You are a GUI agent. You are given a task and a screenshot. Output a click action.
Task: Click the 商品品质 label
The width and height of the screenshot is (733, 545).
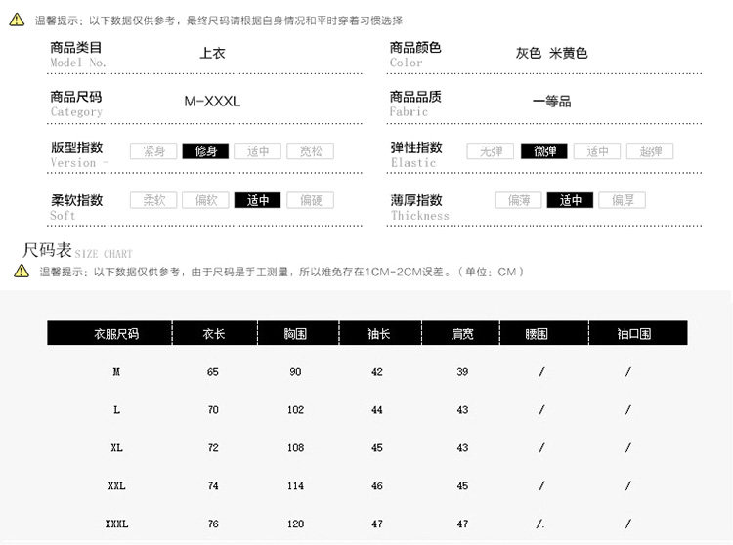(x=415, y=97)
